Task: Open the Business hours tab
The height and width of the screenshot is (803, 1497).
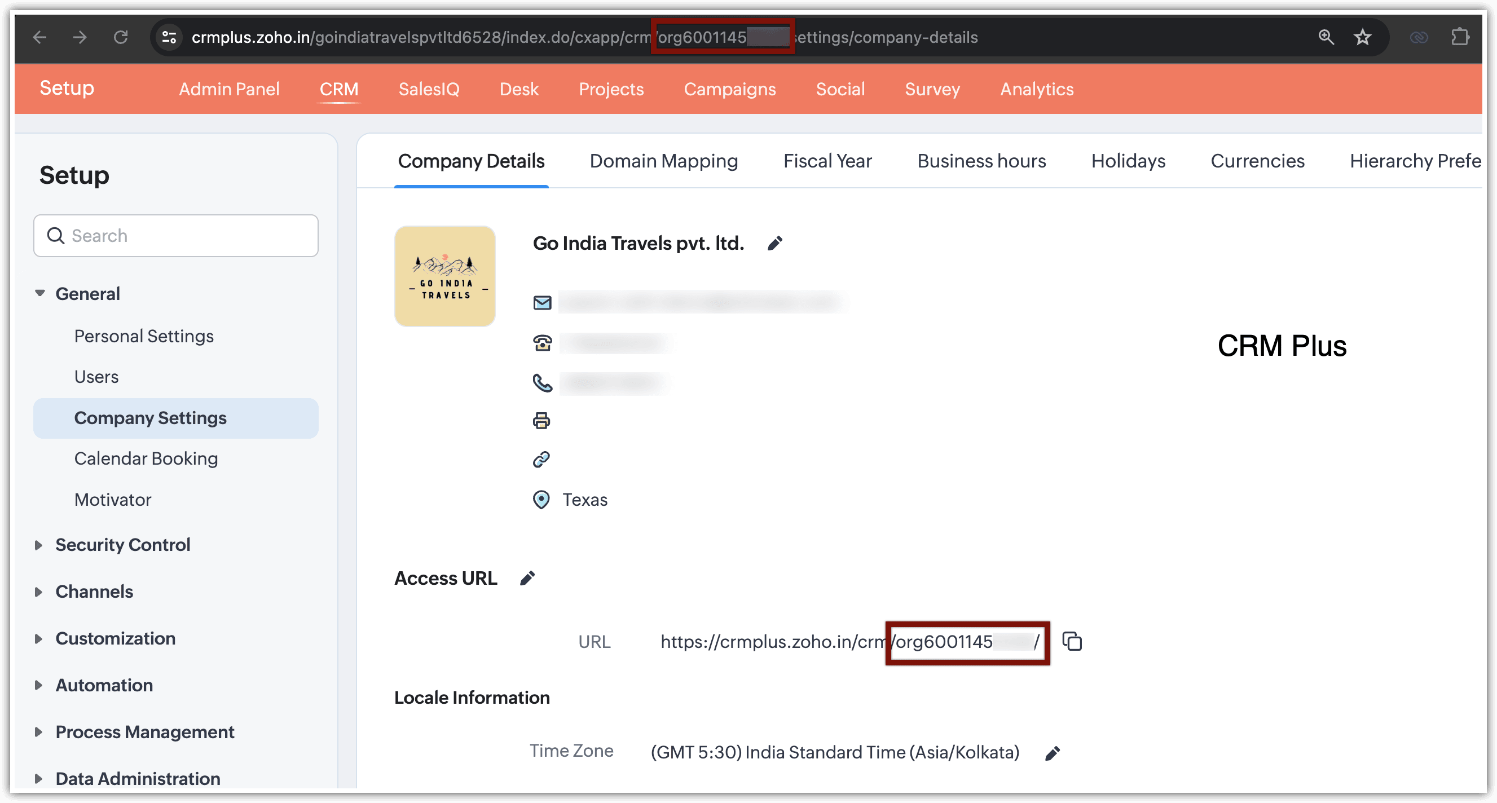Action: click(981, 161)
